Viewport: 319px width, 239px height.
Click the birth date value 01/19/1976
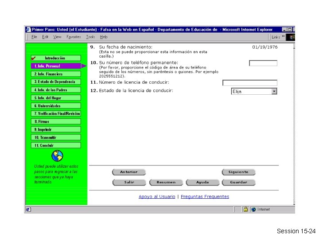pos(265,47)
